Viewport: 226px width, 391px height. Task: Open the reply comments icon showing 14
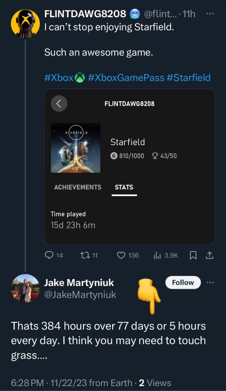coord(53,255)
